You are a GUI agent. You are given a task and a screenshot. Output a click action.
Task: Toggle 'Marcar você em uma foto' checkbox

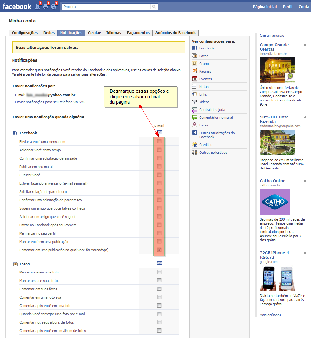tap(159, 272)
